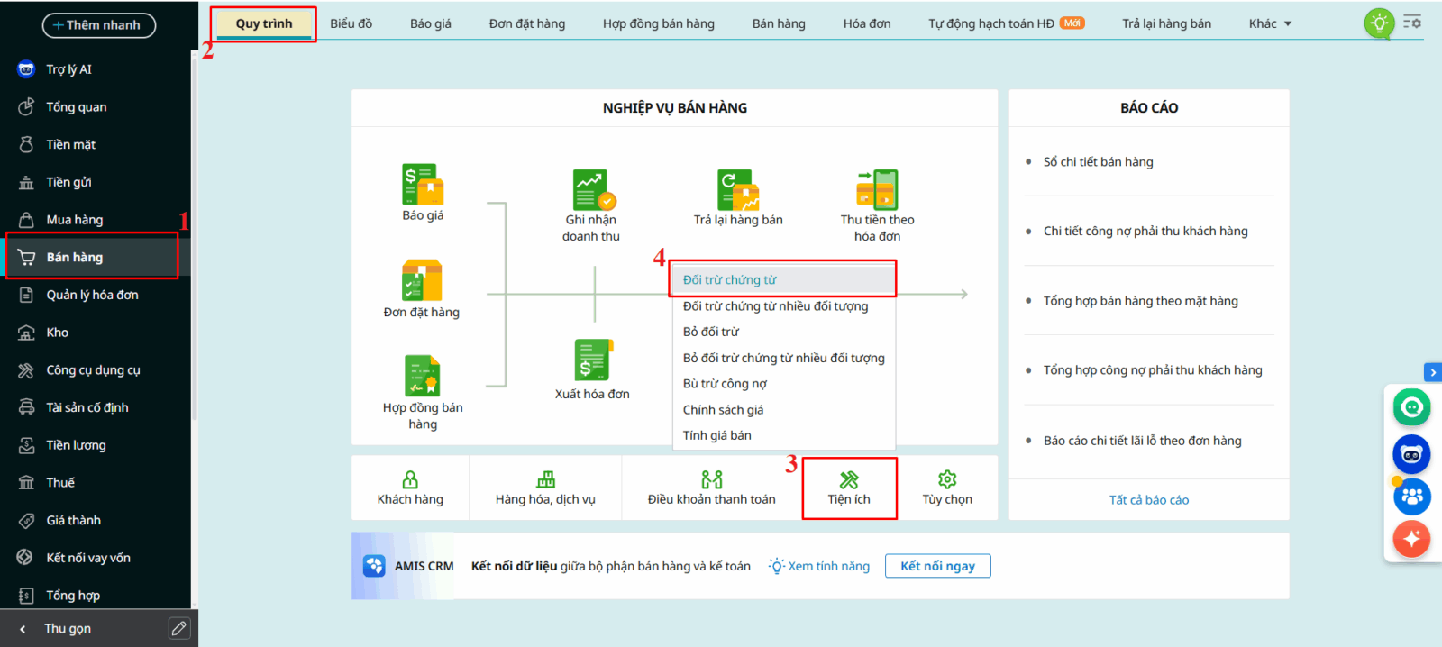Expand the Khác dropdown in top tabs

click(x=1270, y=23)
